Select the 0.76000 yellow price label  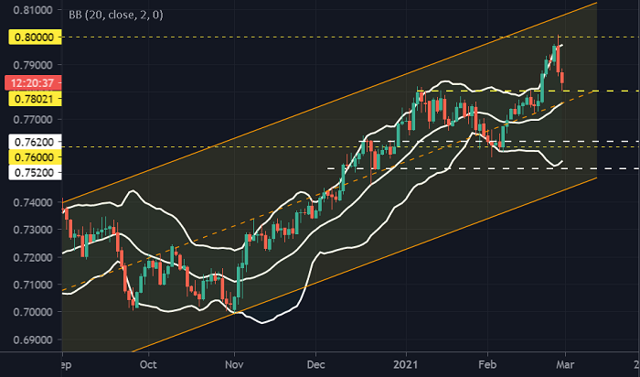[35, 157]
